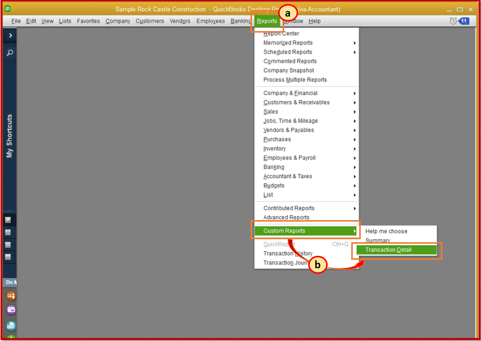Select Custom Reports entry
The height and width of the screenshot is (341, 481).
(x=306, y=231)
